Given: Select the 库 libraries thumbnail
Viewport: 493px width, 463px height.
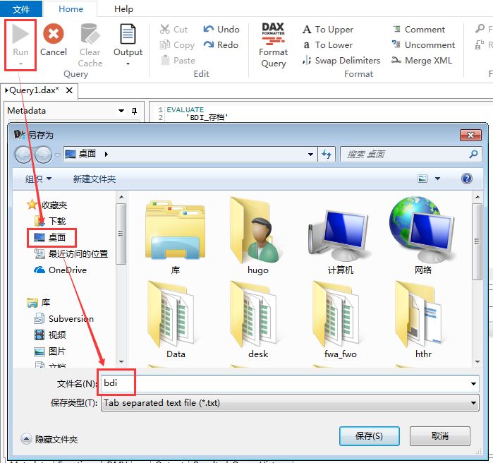Looking at the screenshot, I should (x=176, y=236).
